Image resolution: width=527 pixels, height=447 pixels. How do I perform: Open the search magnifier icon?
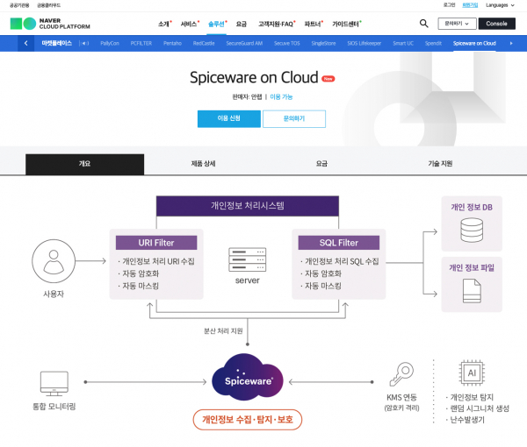pos(424,24)
